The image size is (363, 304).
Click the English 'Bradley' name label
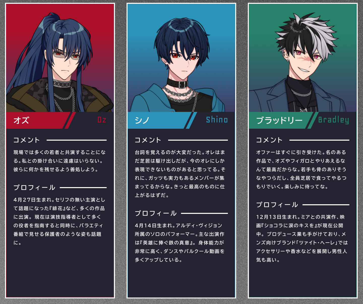(334, 120)
